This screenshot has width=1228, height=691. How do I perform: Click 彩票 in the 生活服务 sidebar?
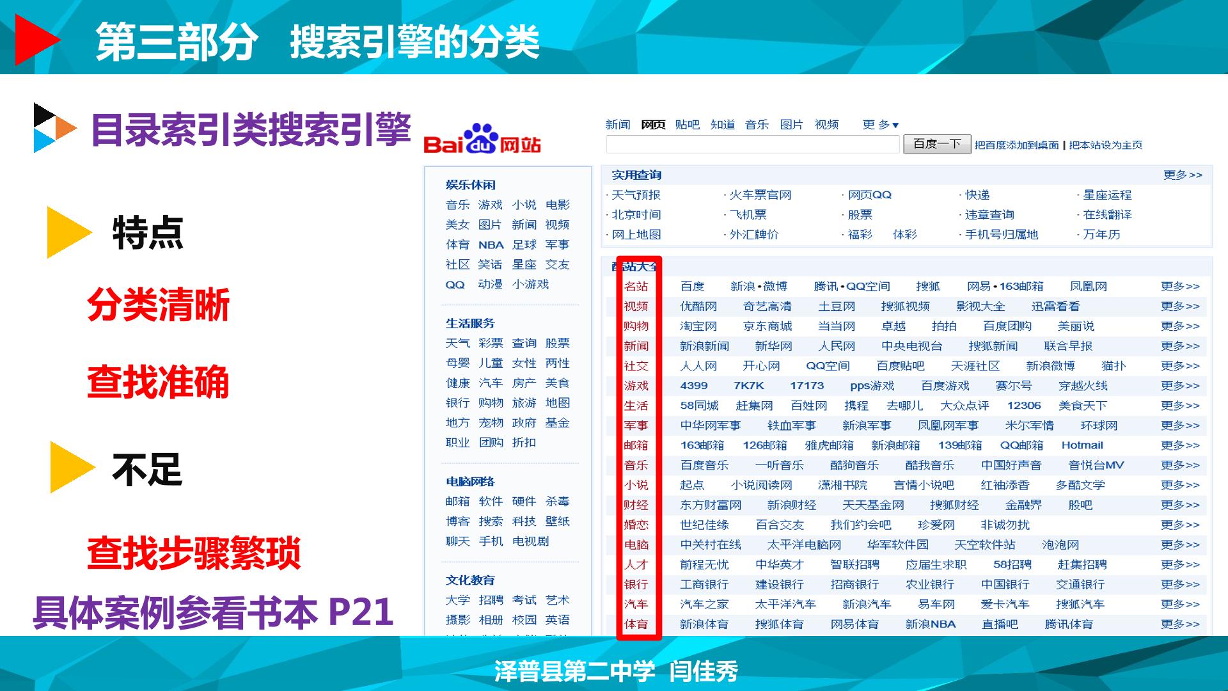[491, 344]
